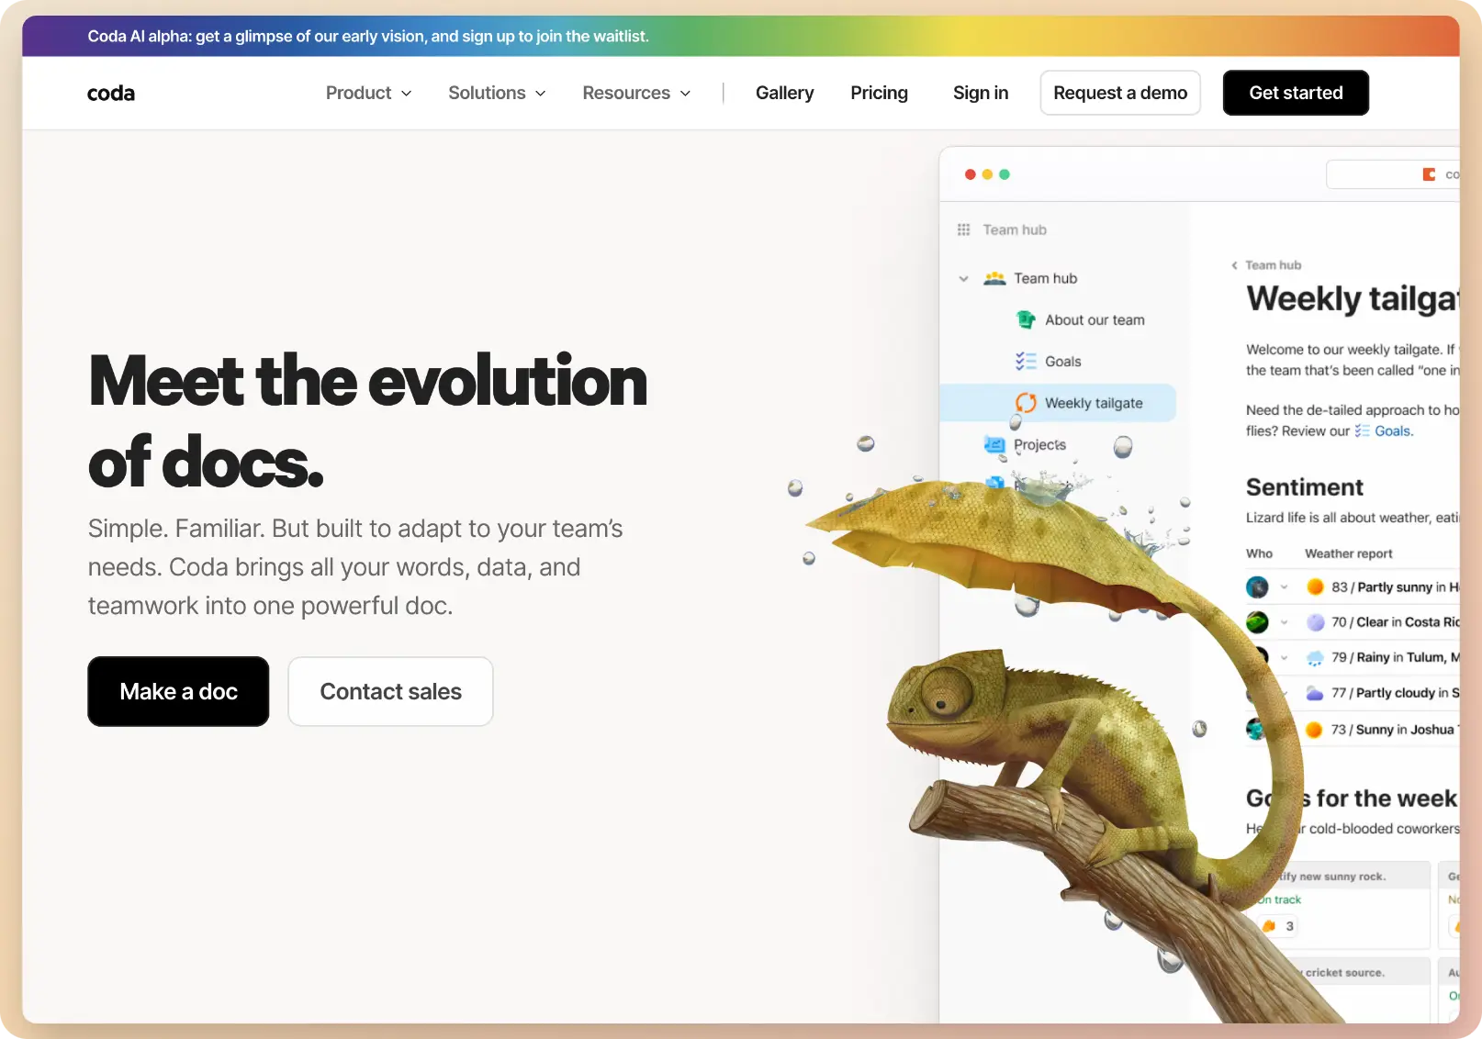This screenshot has height=1039, width=1482.
Task: Click the Goals checklist icon in sidebar
Action: click(x=1026, y=362)
